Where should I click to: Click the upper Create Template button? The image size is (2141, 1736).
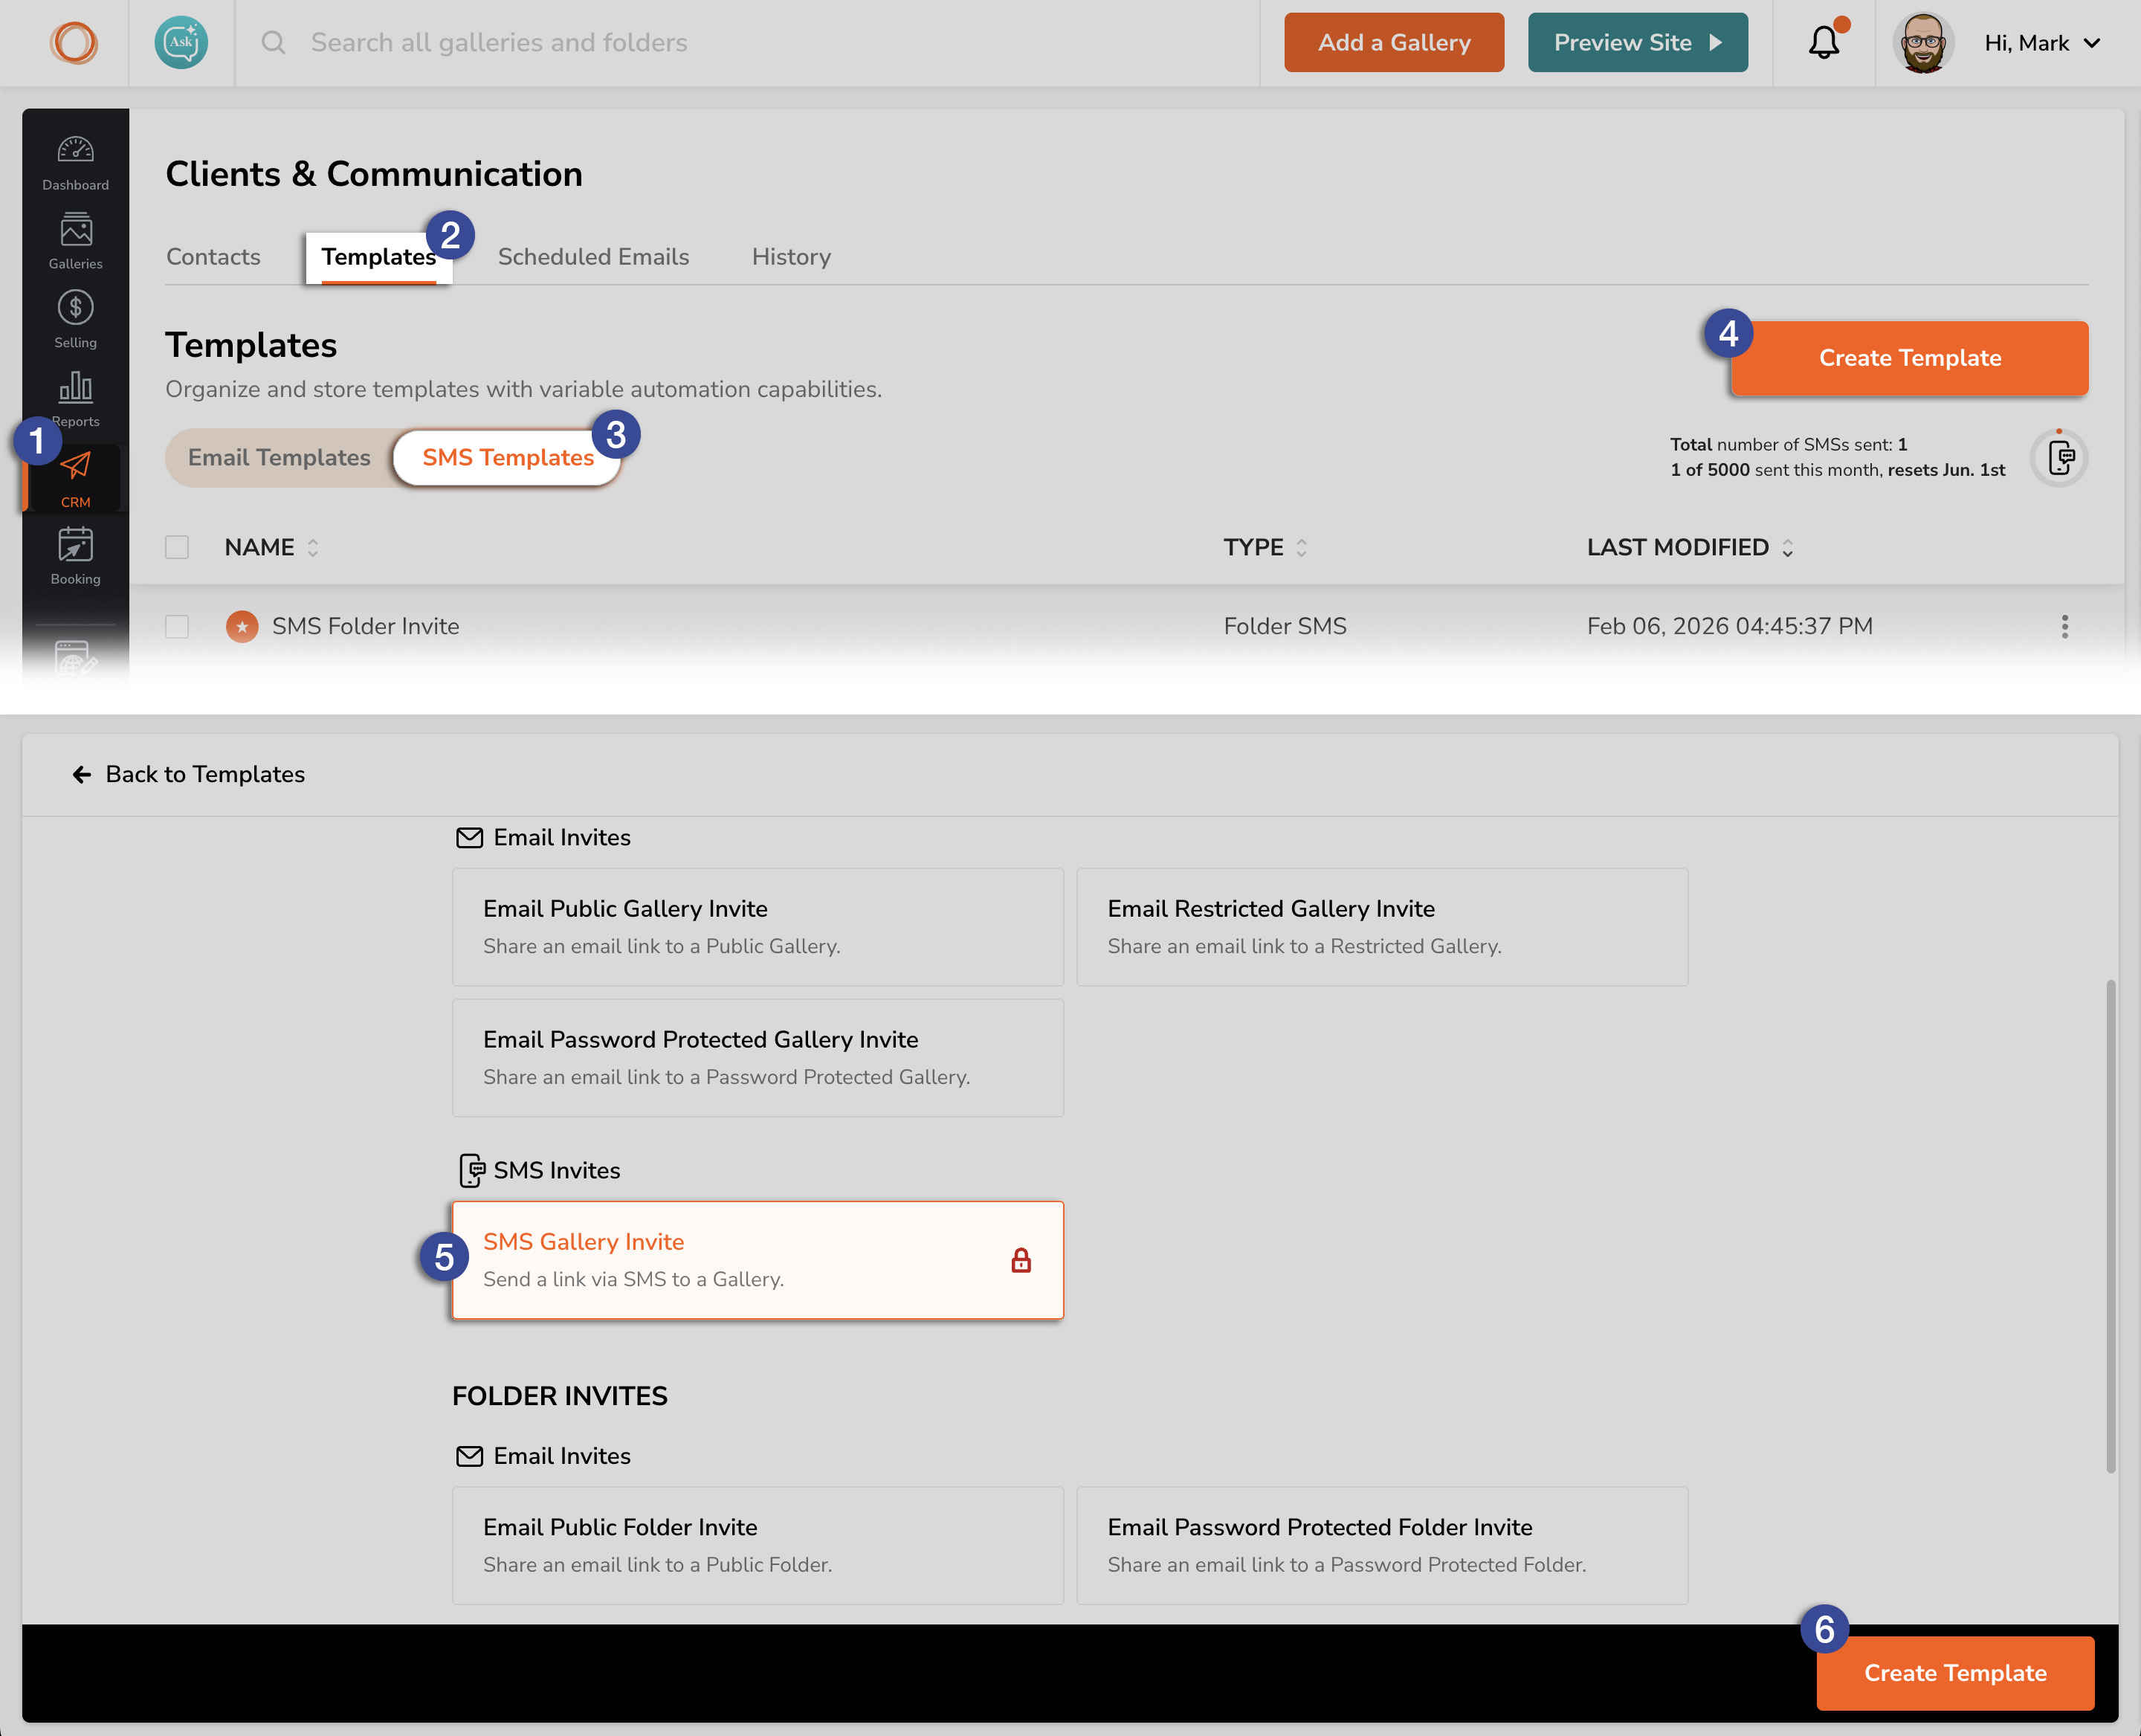click(x=1909, y=358)
